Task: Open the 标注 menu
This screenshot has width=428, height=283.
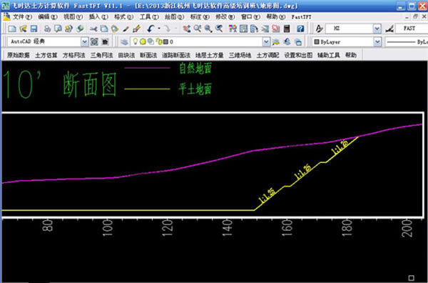Action: [200, 16]
